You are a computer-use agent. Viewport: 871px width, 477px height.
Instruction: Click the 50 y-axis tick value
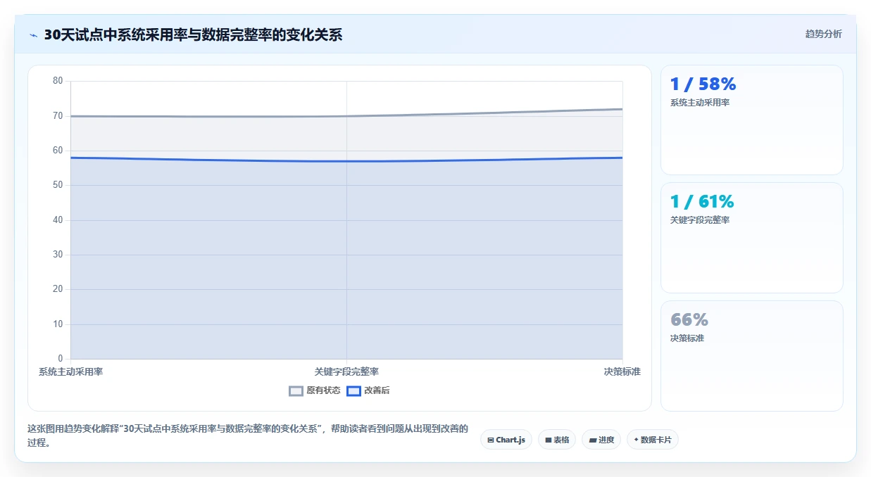click(x=58, y=185)
